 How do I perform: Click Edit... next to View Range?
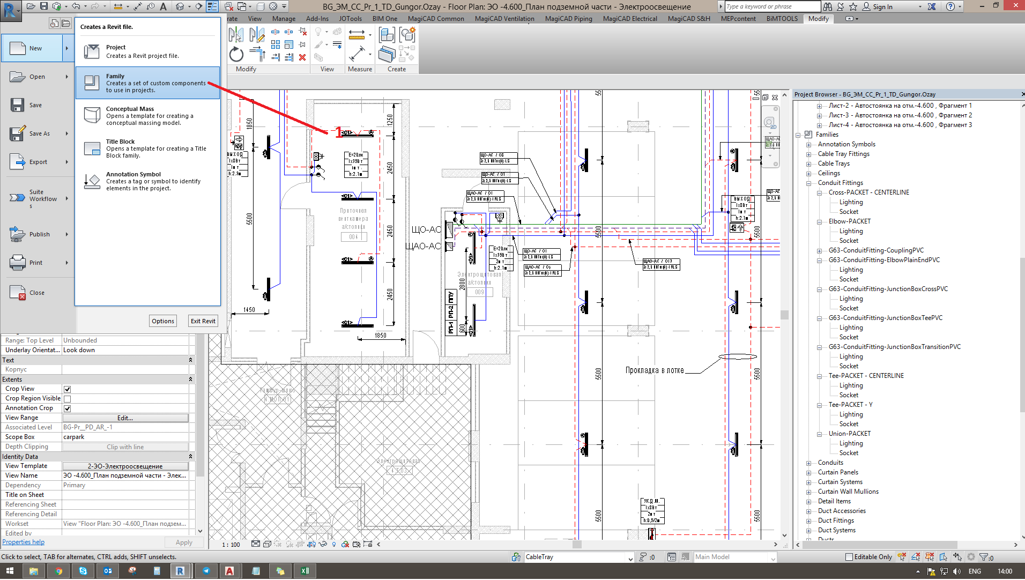coord(125,418)
